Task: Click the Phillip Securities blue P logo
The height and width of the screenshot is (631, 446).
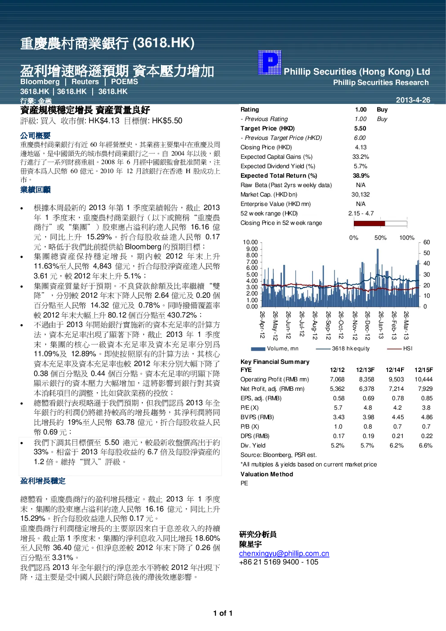Action: pos(270,63)
